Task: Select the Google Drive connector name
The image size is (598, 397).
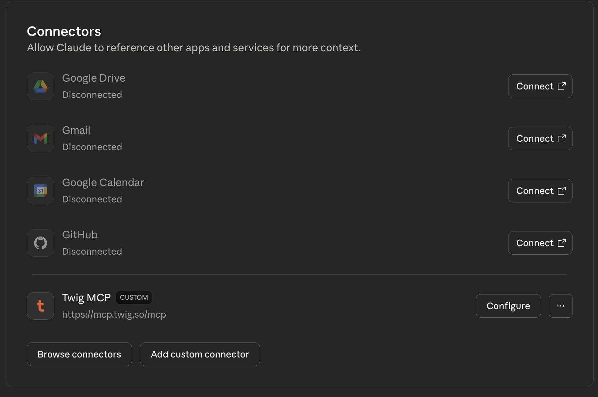Action: click(94, 78)
